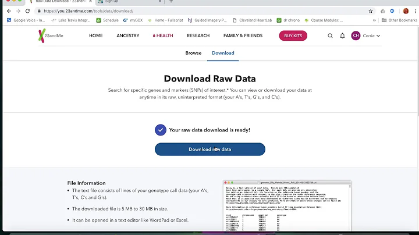The width and height of the screenshot is (419, 235).
Task: Click the BUY KITS button
Action: point(293,36)
